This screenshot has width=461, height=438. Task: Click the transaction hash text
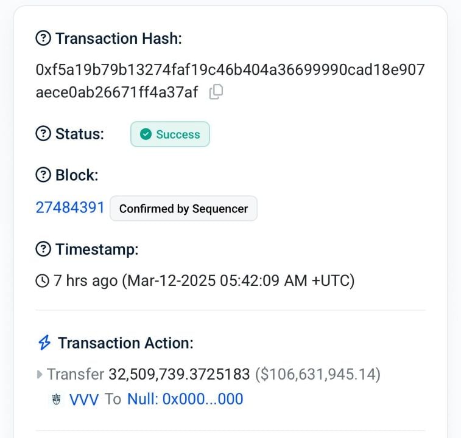tap(230, 81)
